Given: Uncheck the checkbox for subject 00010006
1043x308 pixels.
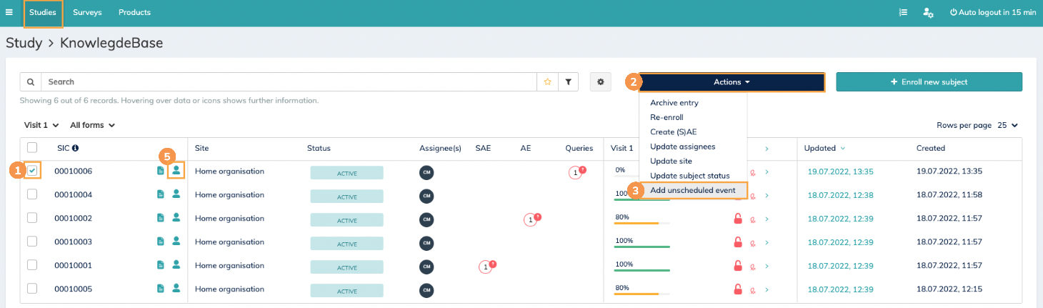Looking at the screenshot, I should pos(32,171).
